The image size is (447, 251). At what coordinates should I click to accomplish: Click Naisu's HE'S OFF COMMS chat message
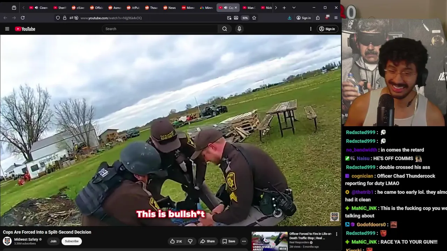click(x=383, y=158)
